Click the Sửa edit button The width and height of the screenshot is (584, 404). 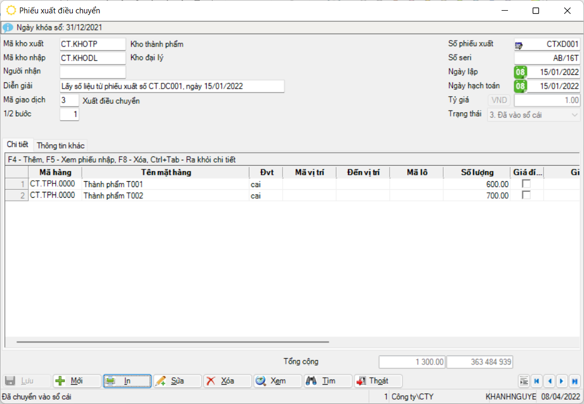click(177, 381)
